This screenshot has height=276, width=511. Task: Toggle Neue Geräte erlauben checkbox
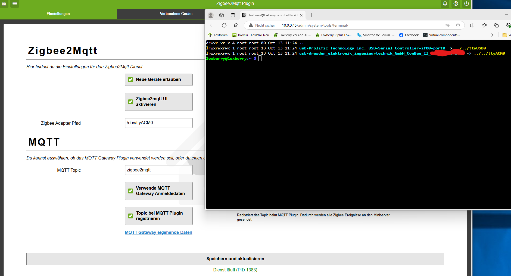131,80
